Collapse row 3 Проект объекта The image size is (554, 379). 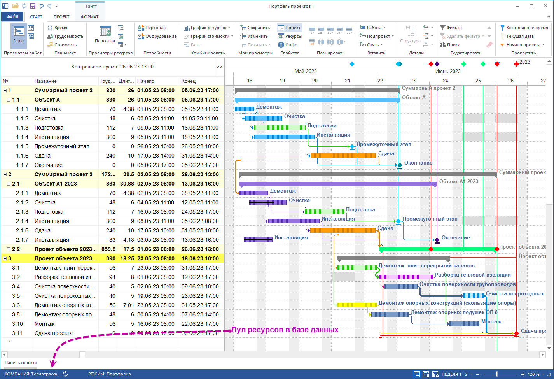tap(5, 258)
